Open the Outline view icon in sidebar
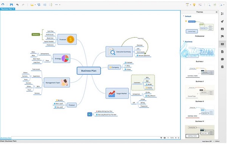Screen dimensions: 227x145 [x=222, y=14]
